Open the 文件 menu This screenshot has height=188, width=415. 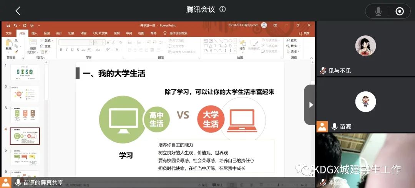pos(8,33)
